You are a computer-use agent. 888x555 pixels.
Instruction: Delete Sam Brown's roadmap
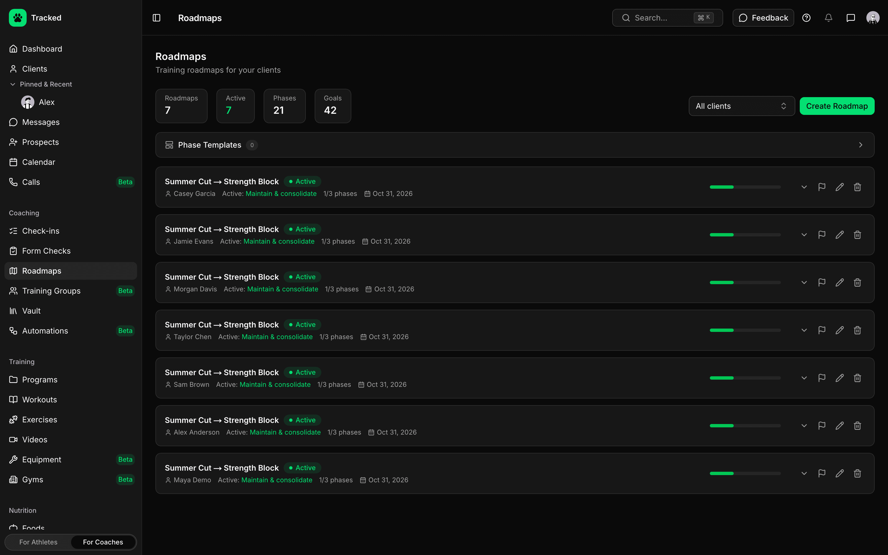(x=857, y=378)
